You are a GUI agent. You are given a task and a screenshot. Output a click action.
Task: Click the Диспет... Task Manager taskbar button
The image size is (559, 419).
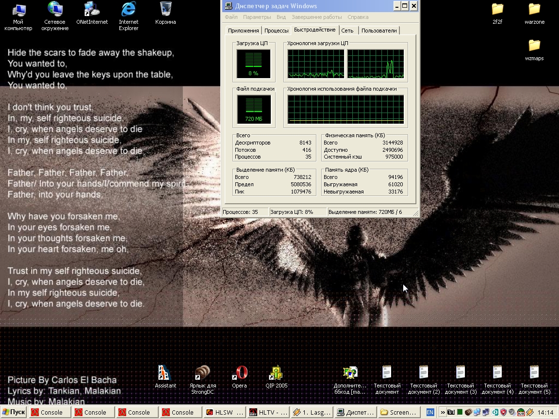(356, 413)
